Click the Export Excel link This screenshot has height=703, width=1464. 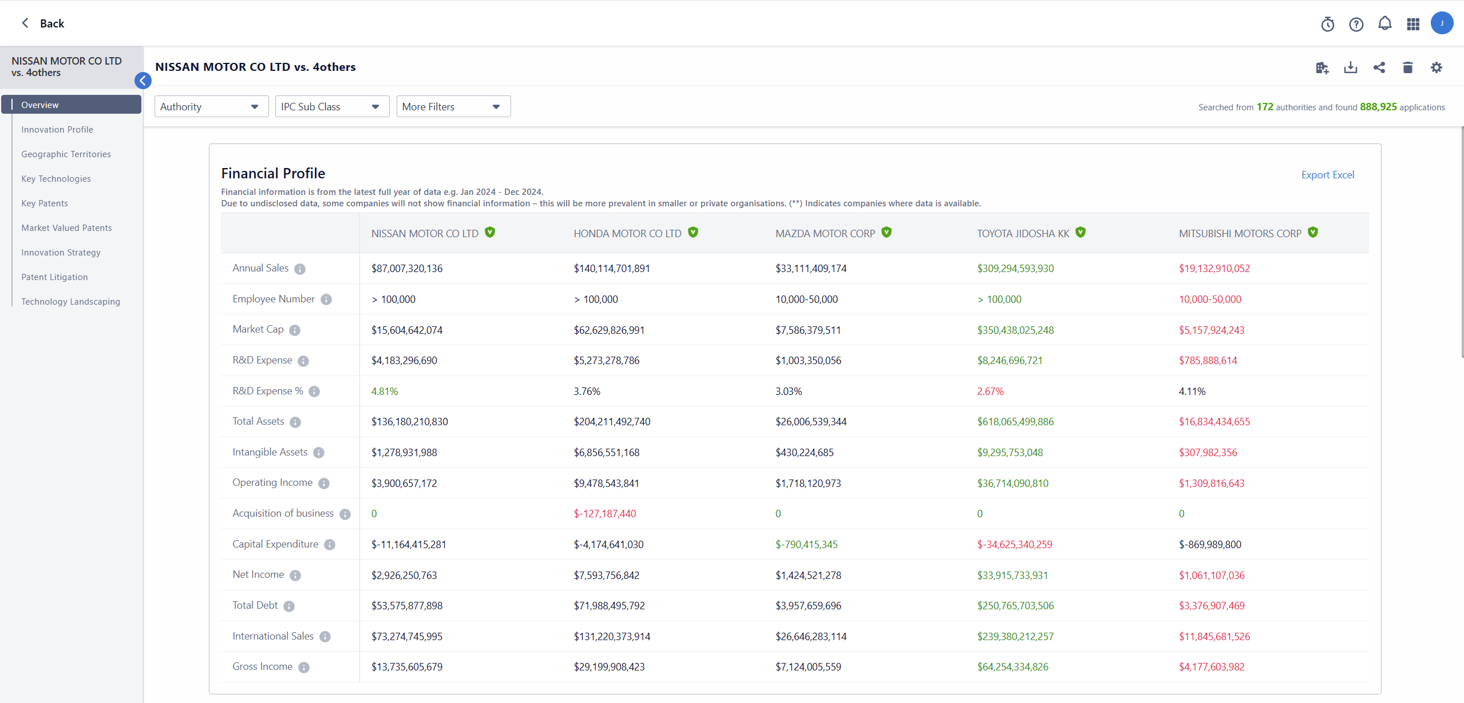1327,175
